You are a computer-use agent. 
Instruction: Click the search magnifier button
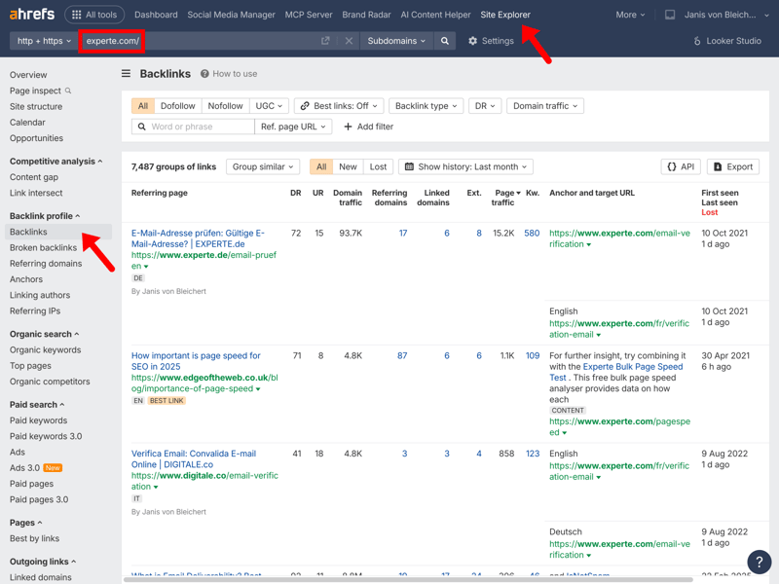point(445,41)
